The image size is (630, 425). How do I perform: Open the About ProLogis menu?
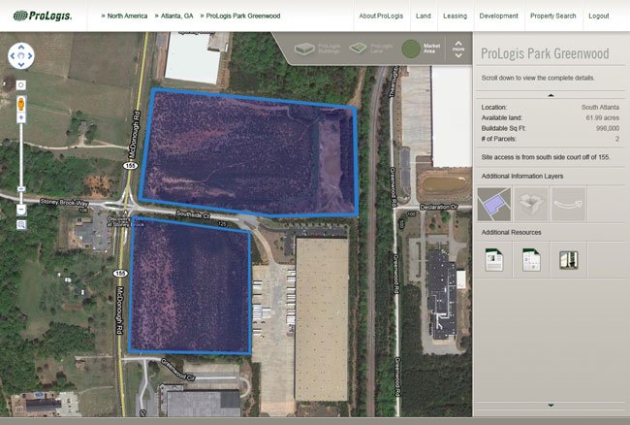(381, 16)
